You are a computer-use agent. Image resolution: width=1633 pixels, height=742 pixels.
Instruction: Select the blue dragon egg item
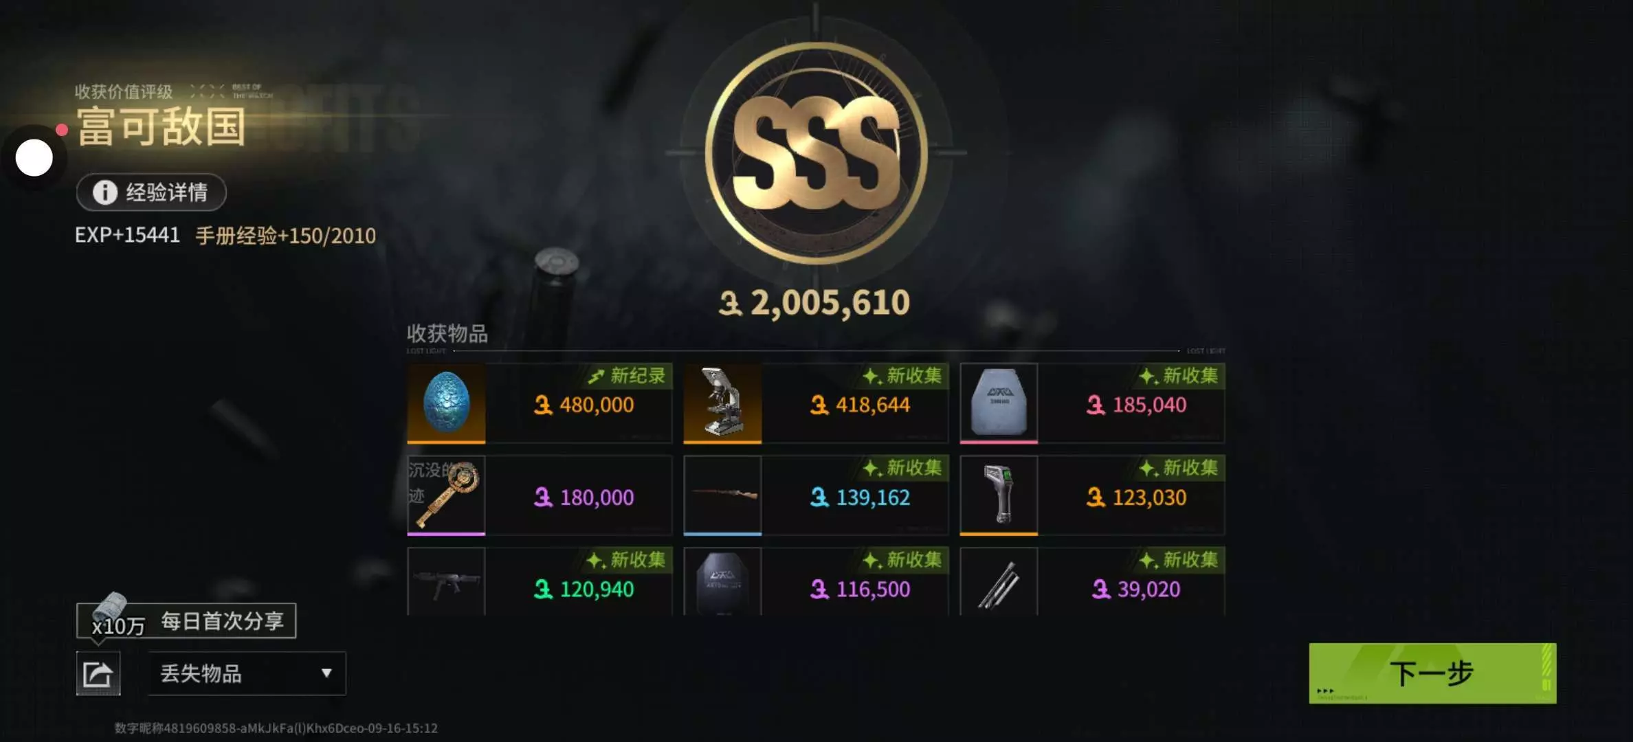coord(446,403)
